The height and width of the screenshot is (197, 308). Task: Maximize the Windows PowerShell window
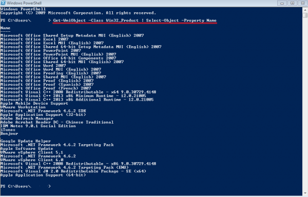(x=292, y=3)
